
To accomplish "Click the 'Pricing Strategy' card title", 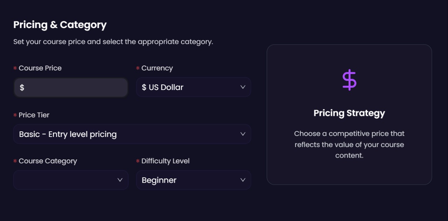I will pos(349,113).
